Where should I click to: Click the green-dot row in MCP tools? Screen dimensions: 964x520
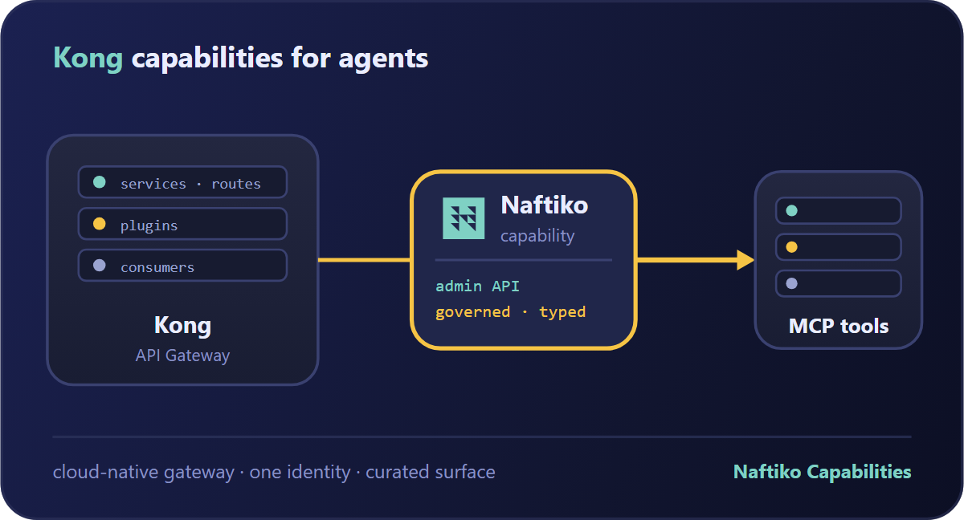(x=839, y=211)
